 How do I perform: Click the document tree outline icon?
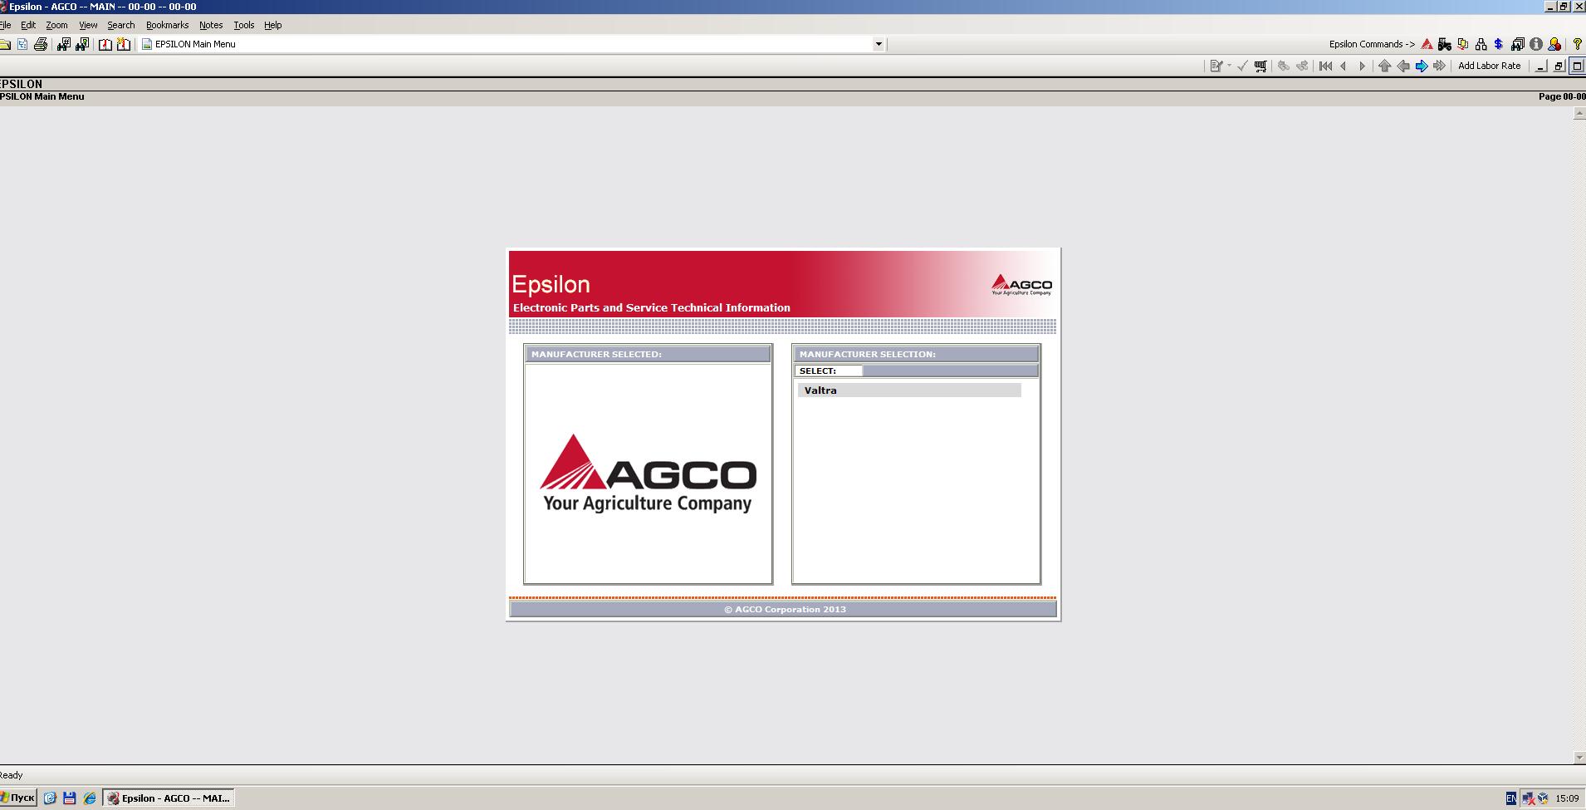(x=22, y=44)
